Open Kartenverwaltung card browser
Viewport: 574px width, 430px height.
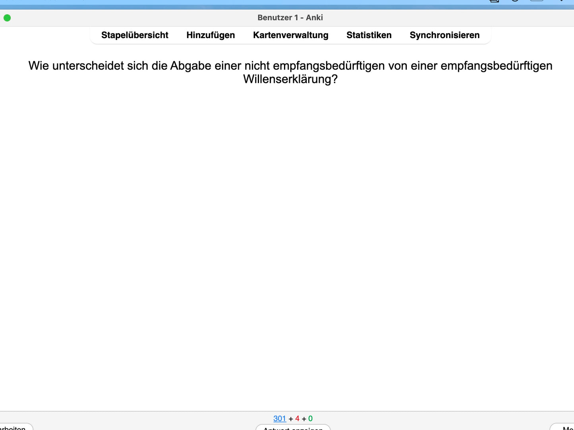(290, 35)
